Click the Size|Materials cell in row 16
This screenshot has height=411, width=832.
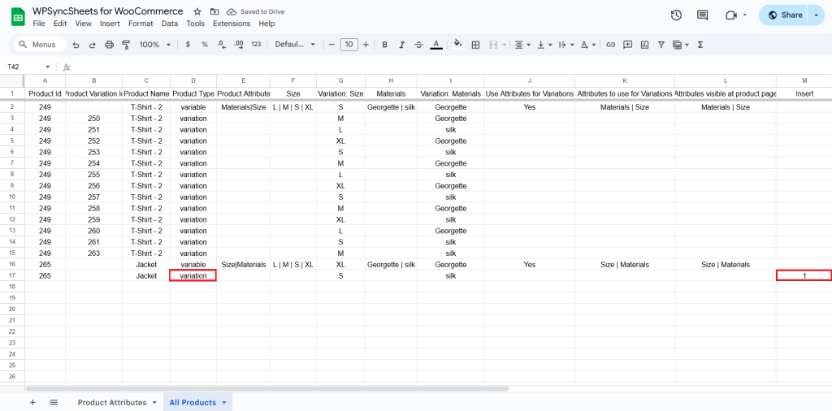tap(243, 264)
